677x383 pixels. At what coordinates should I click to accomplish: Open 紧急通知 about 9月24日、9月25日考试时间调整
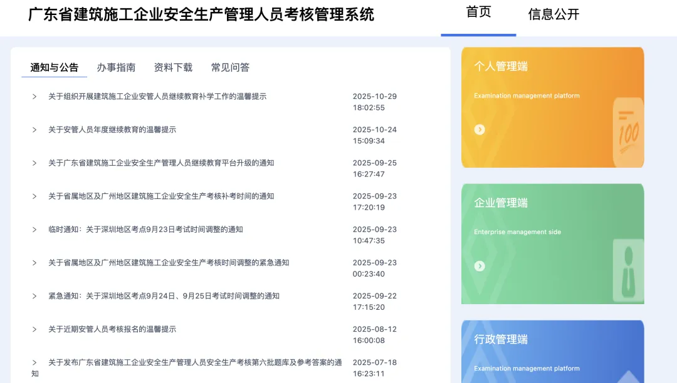[x=164, y=295]
